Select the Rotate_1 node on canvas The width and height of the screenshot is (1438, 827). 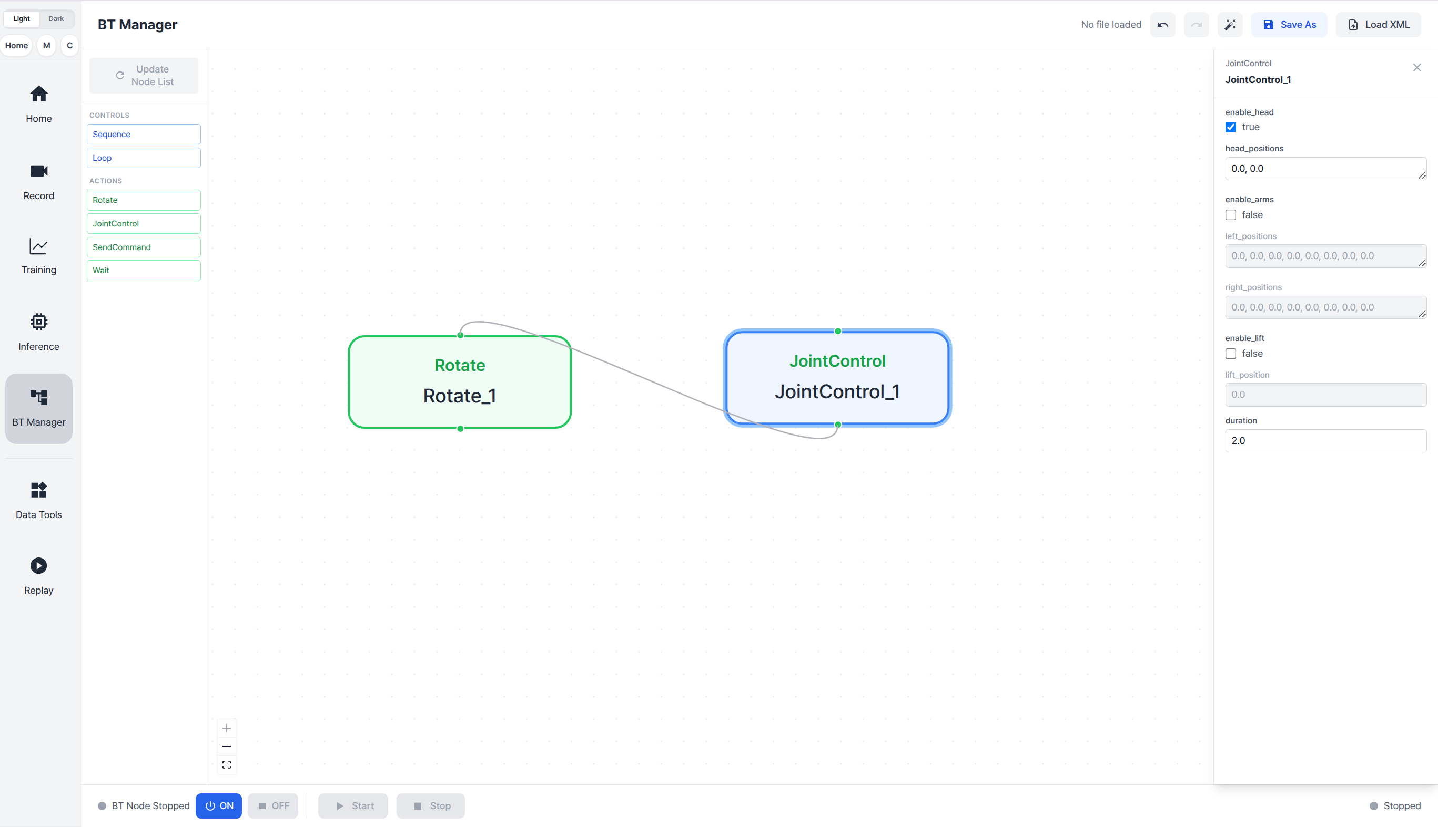pos(459,381)
